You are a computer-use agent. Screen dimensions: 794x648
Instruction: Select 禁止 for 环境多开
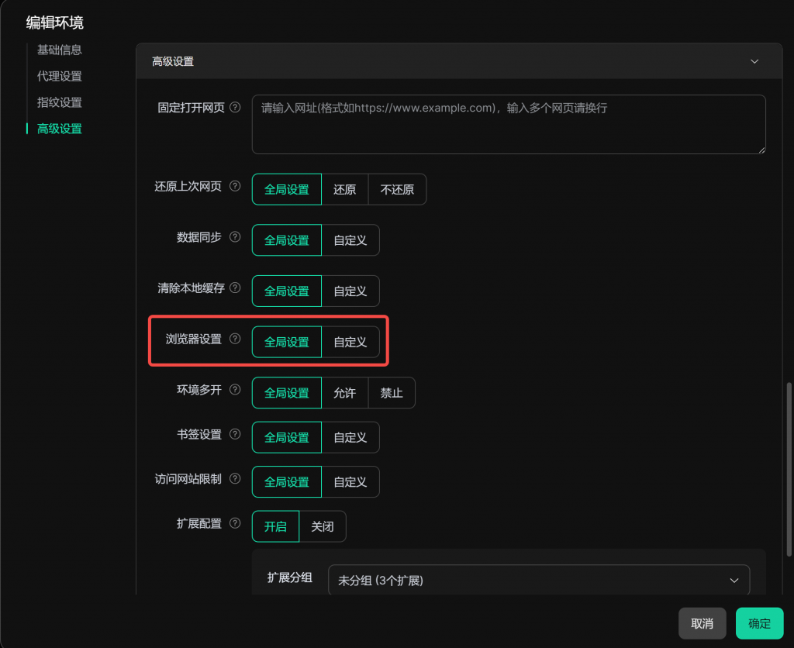pos(392,393)
